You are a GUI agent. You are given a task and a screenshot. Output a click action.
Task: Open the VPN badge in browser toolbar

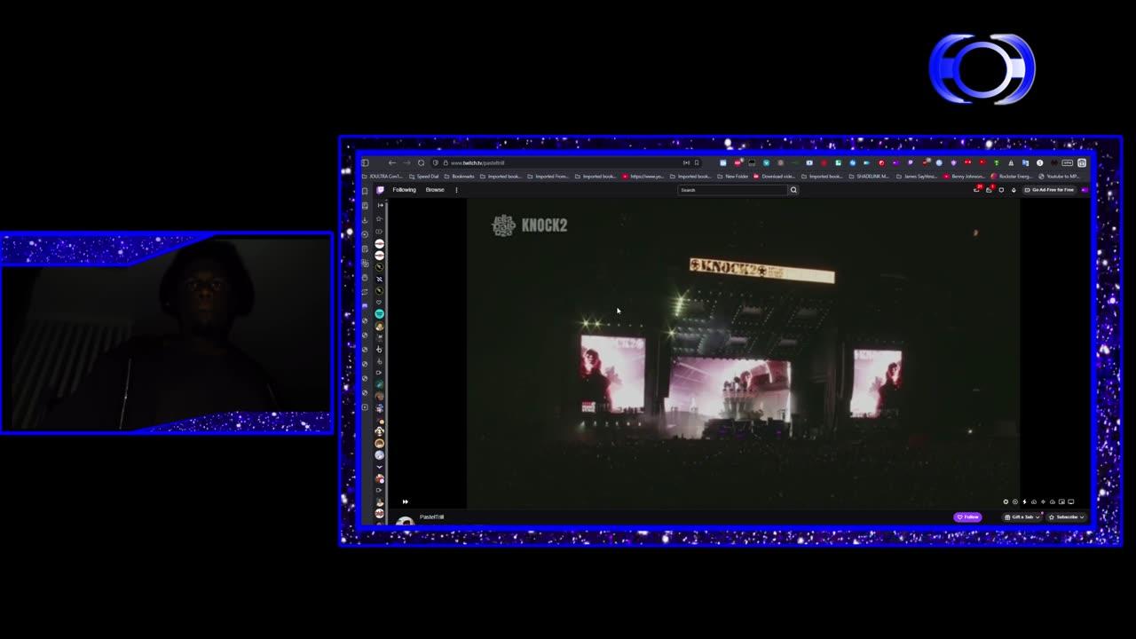coord(1068,162)
